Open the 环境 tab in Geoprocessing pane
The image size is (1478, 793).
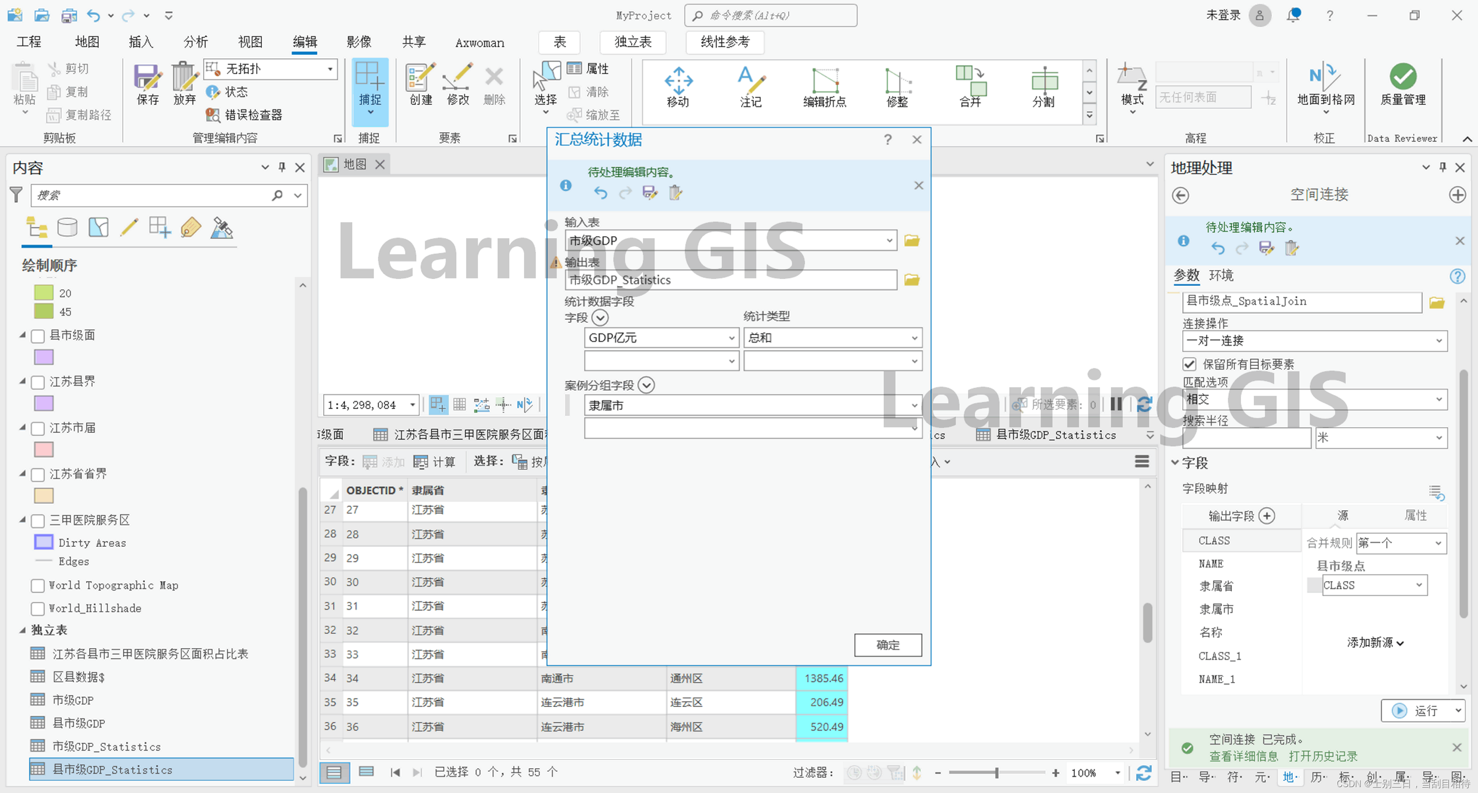click(1220, 275)
